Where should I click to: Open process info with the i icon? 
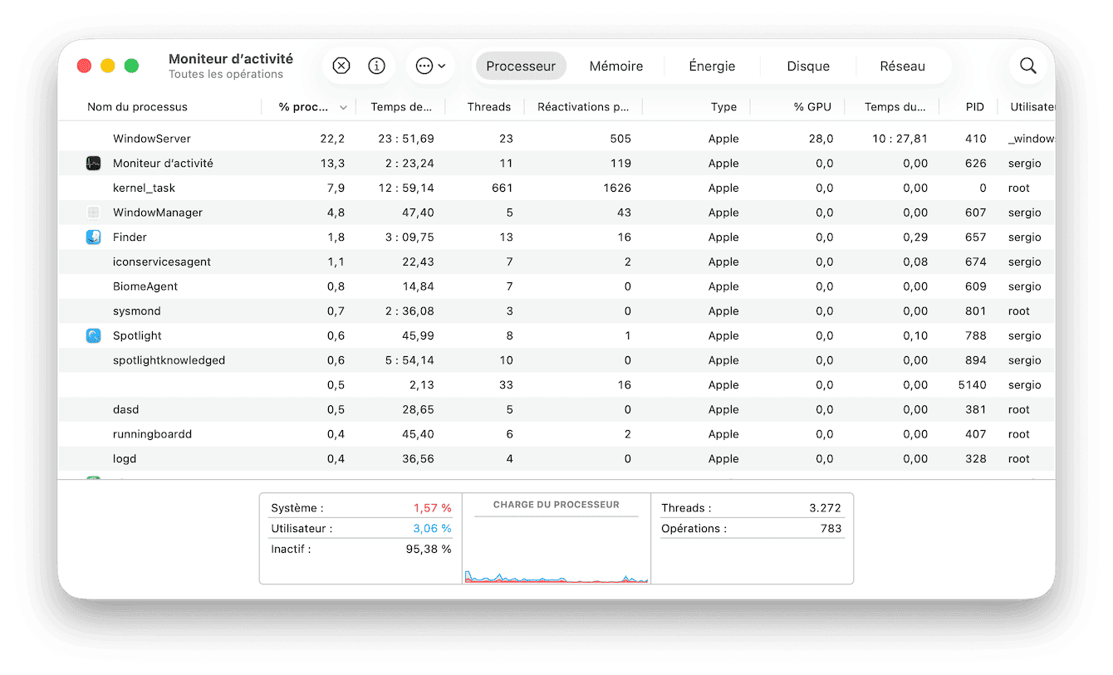(376, 66)
